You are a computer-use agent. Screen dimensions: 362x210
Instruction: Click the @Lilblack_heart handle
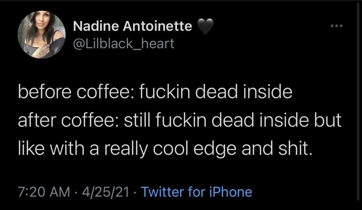coord(124,44)
